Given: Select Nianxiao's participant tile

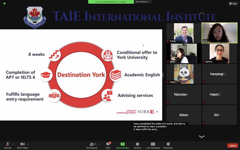Looking at the screenshot, I should click(184, 94).
